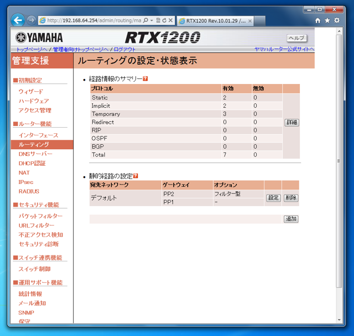Open 統計情報 in the sidebar
The image size is (354, 336).
pos(30,294)
